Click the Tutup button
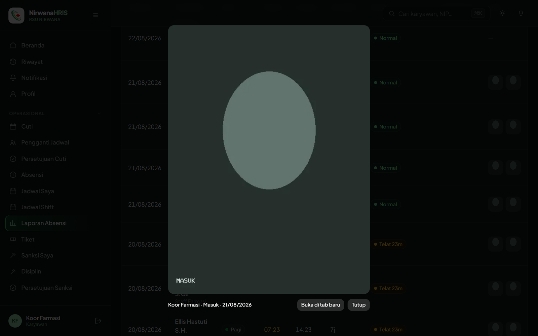Image resolution: width=538 pixels, height=336 pixels. pyautogui.click(x=358, y=305)
